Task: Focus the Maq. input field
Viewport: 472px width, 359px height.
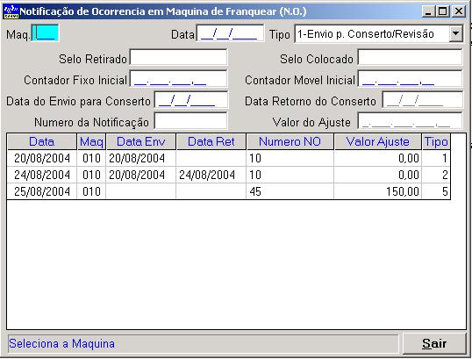Action: (45, 33)
